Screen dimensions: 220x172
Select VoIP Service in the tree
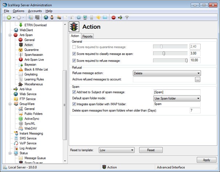[x=28, y=143]
